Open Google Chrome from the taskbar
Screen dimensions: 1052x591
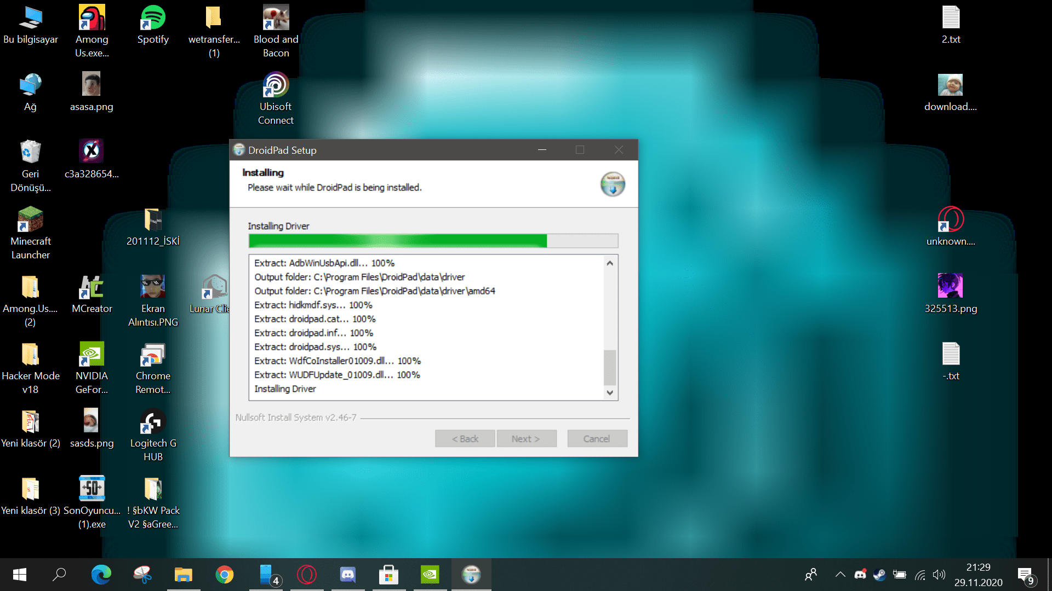(x=225, y=575)
